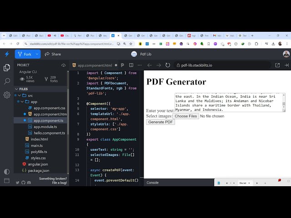The height and width of the screenshot is (218, 291).
Task: Open the Settings gear in sidebar
Action: point(7,95)
